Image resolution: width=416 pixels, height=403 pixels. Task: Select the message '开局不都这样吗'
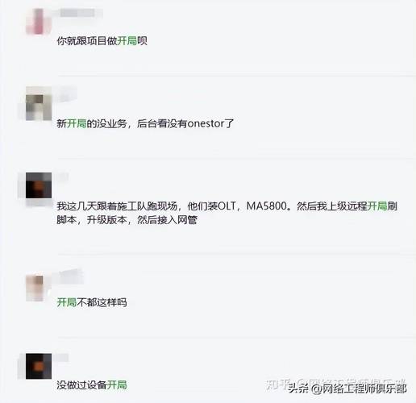point(92,302)
